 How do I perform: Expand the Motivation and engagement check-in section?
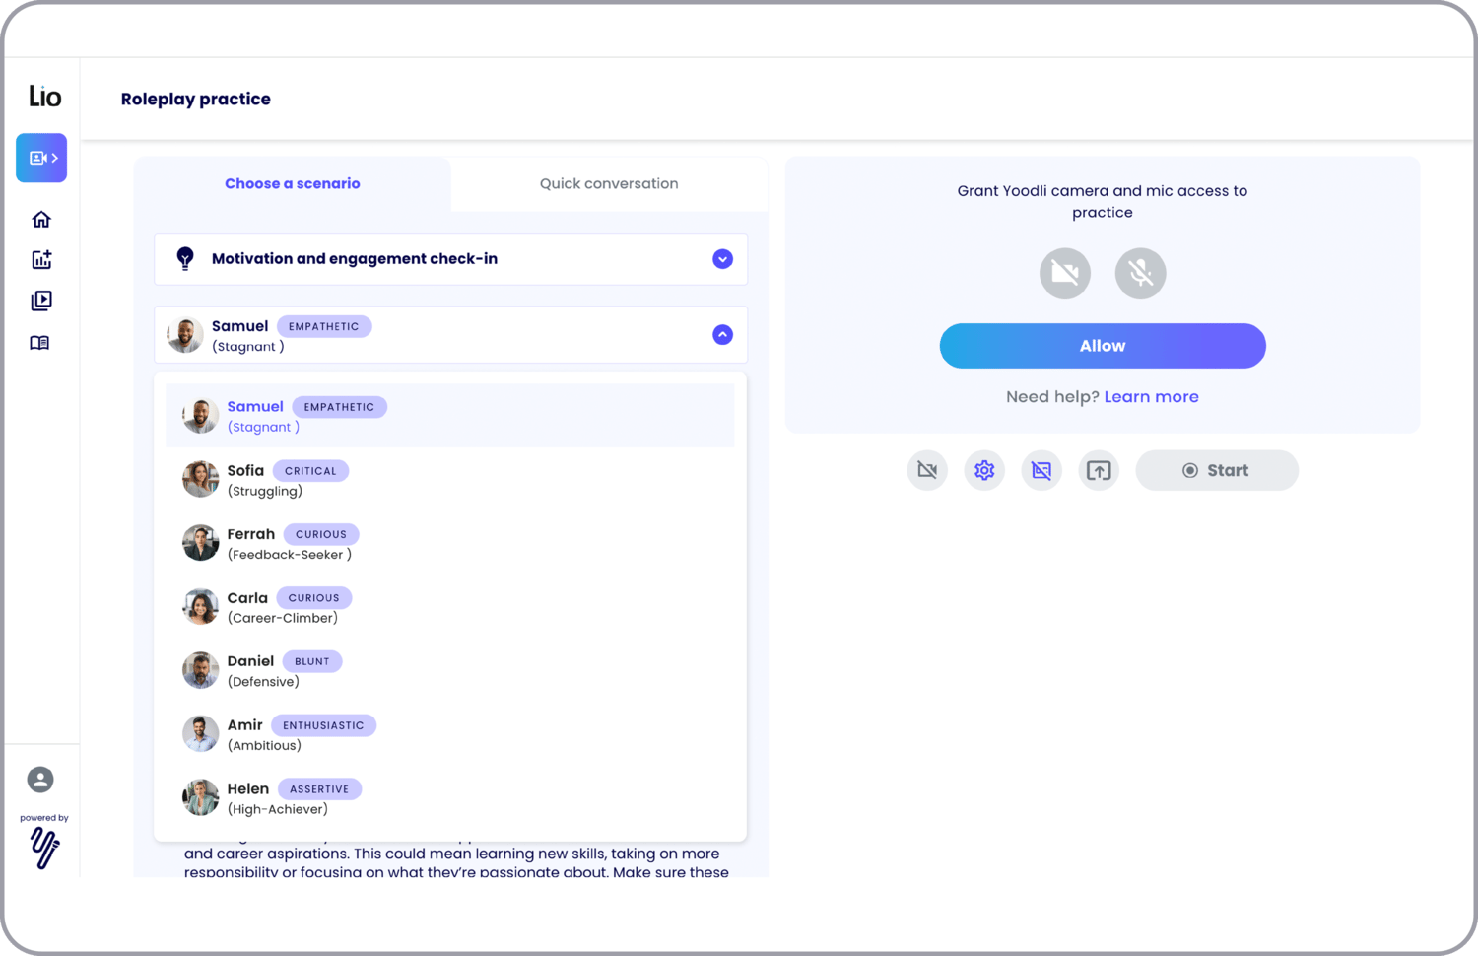(x=722, y=258)
